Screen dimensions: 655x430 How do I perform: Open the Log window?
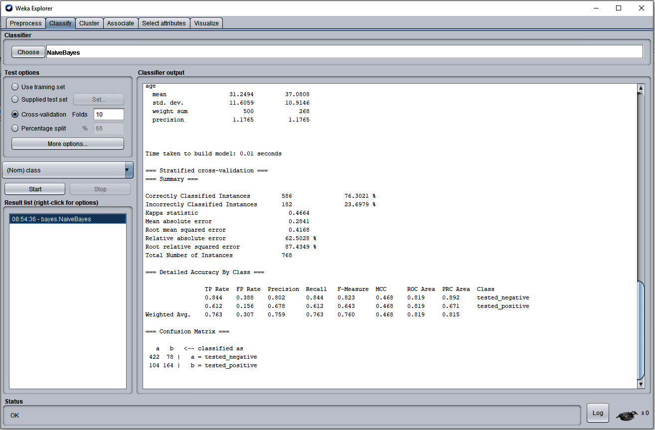[x=598, y=413]
